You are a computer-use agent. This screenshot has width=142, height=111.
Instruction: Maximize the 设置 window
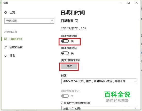coord(129,3)
